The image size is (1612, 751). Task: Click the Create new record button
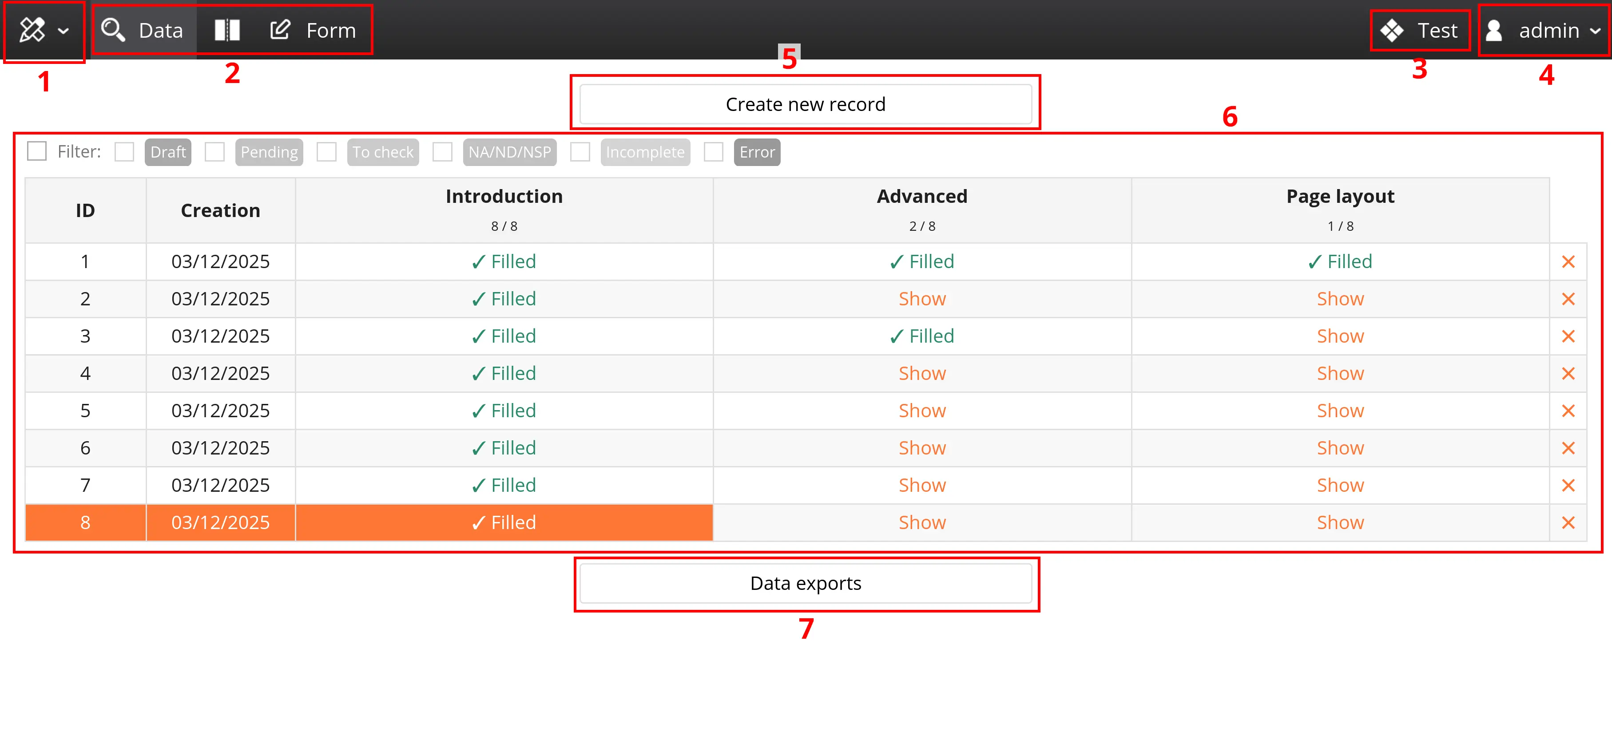pos(806,104)
